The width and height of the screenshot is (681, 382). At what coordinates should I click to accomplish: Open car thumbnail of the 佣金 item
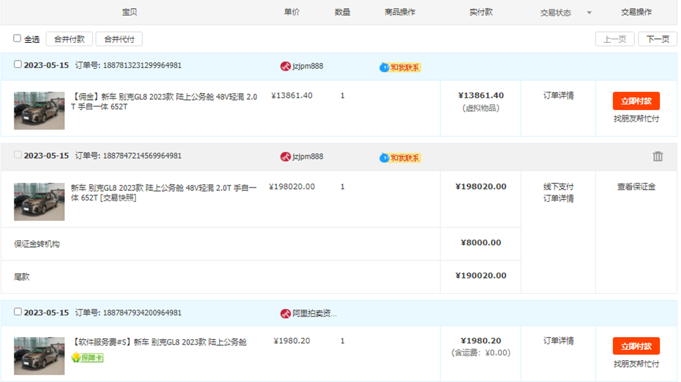(39, 111)
